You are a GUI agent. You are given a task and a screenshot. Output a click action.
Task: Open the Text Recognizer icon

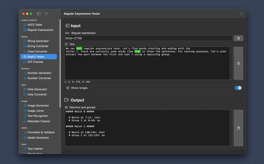coord(25,116)
